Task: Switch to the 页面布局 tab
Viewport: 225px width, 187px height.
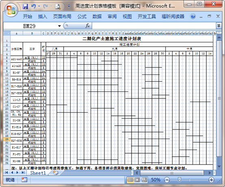Action: click(62, 17)
